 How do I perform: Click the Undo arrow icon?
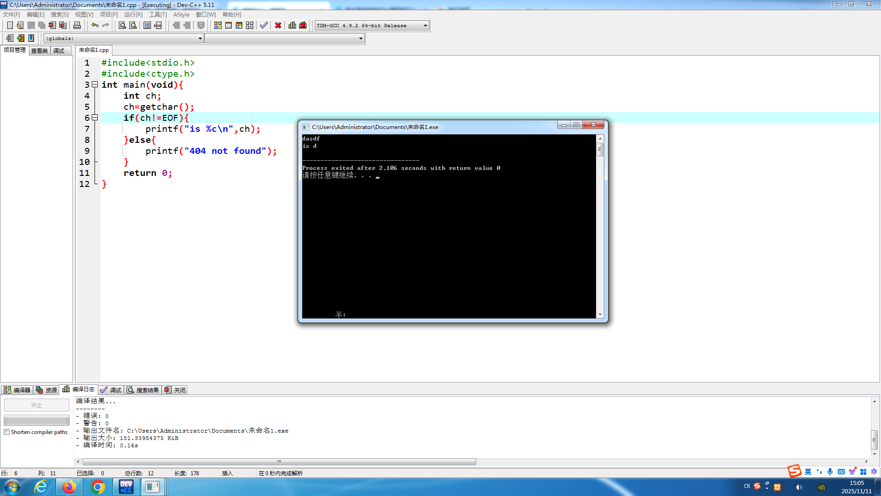(95, 25)
